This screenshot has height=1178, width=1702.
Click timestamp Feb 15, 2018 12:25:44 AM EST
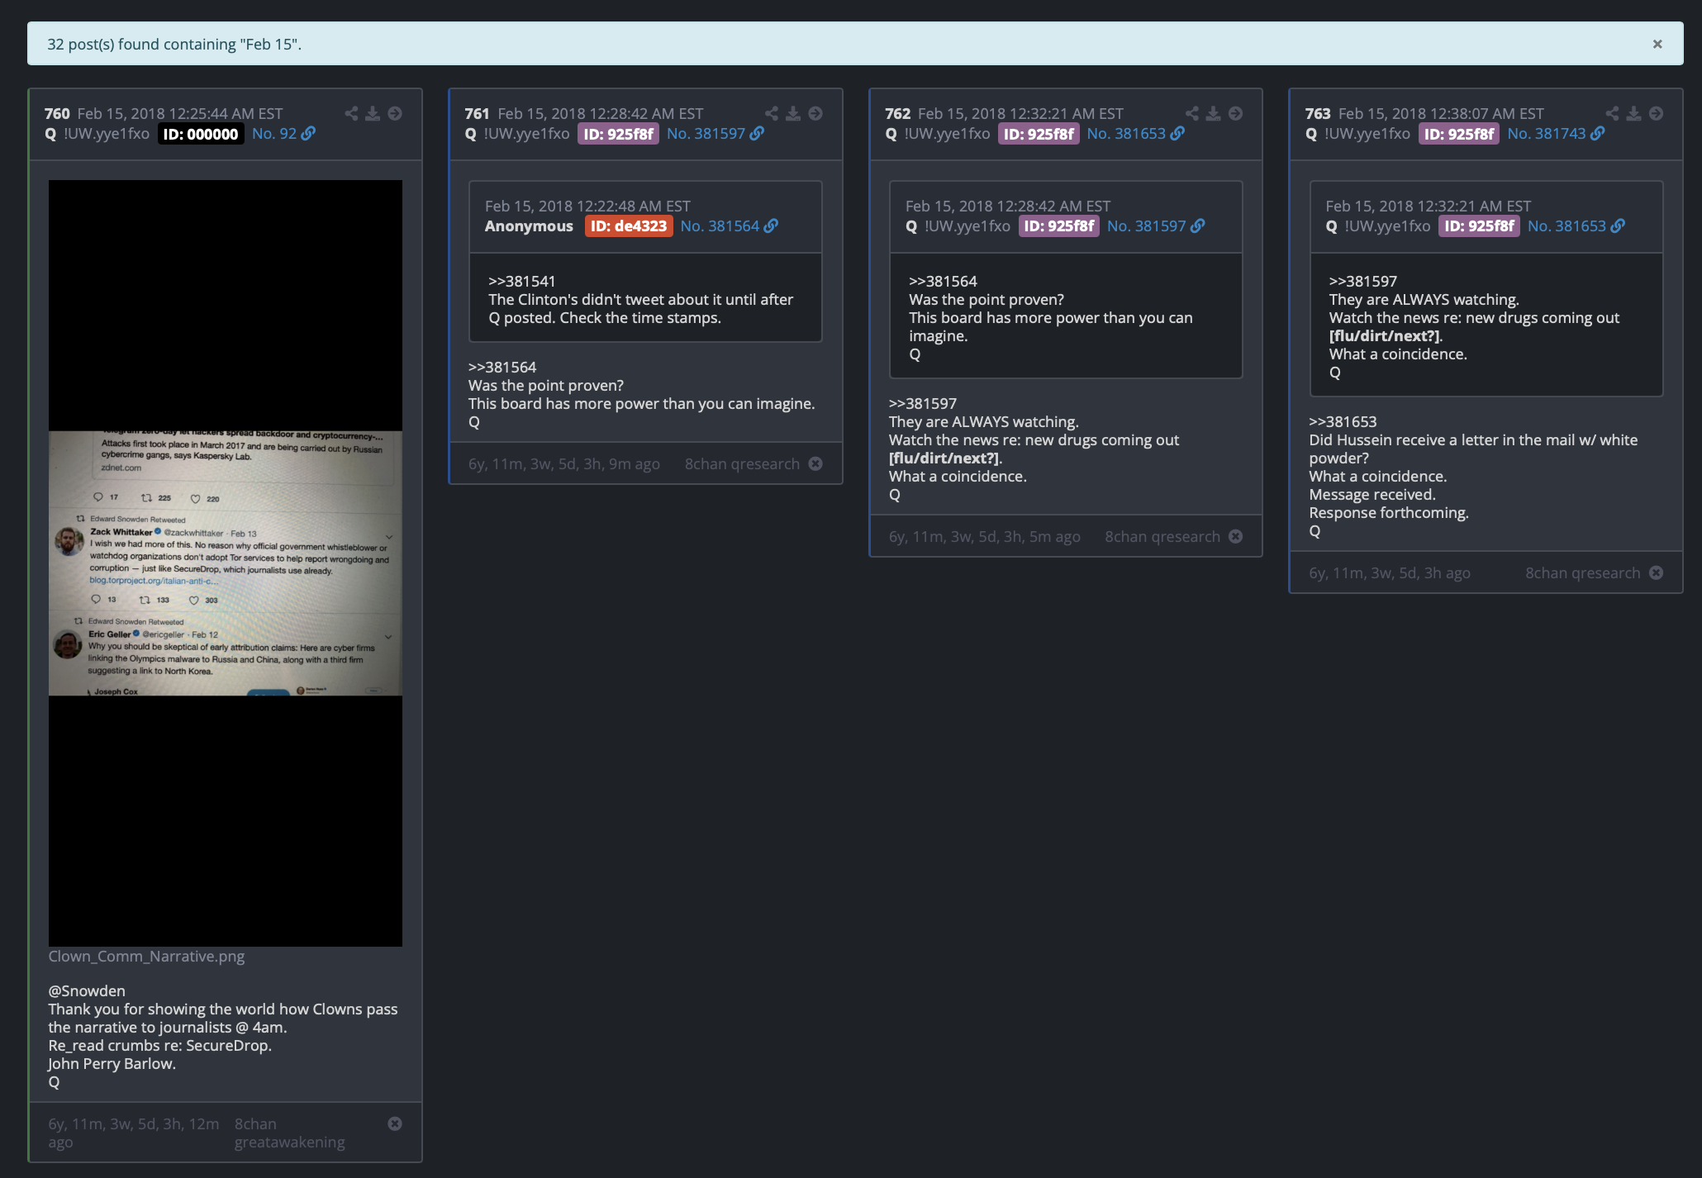coord(180,113)
